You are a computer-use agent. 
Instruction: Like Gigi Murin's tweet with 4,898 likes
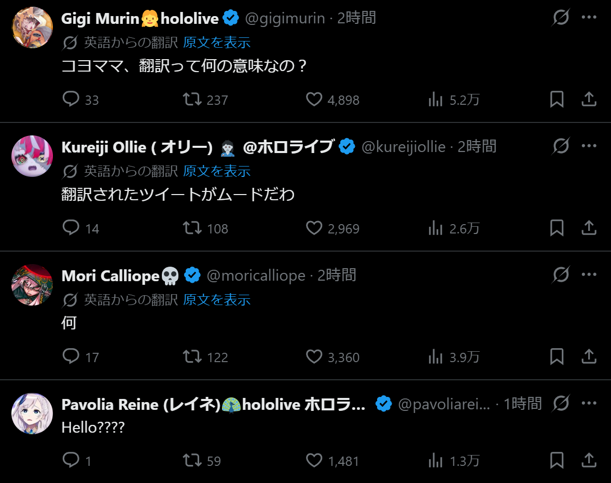click(x=314, y=99)
